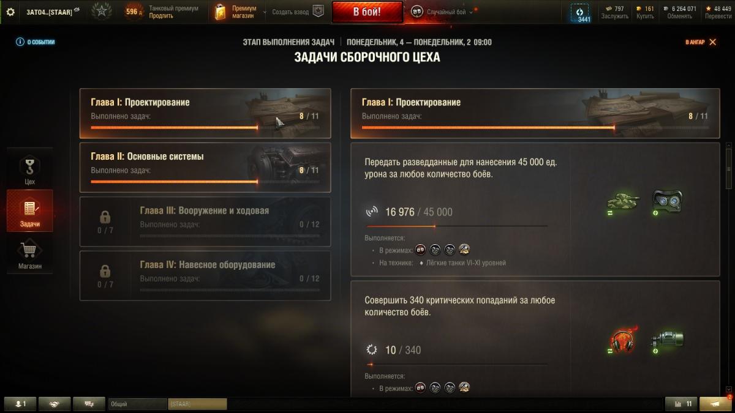Select the binoculars equipment reward icon
Screen dimensions: 735x413
(x=667, y=201)
